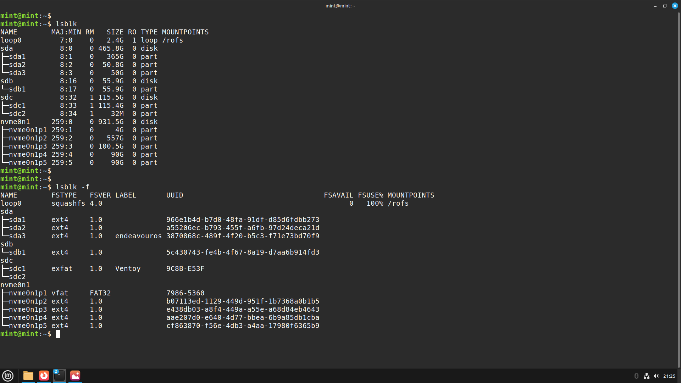Click the 'lsblk -f' command text
This screenshot has height=383, width=681.
(x=73, y=187)
